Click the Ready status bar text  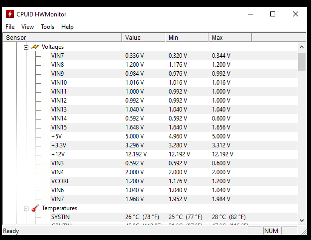(11, 231)
